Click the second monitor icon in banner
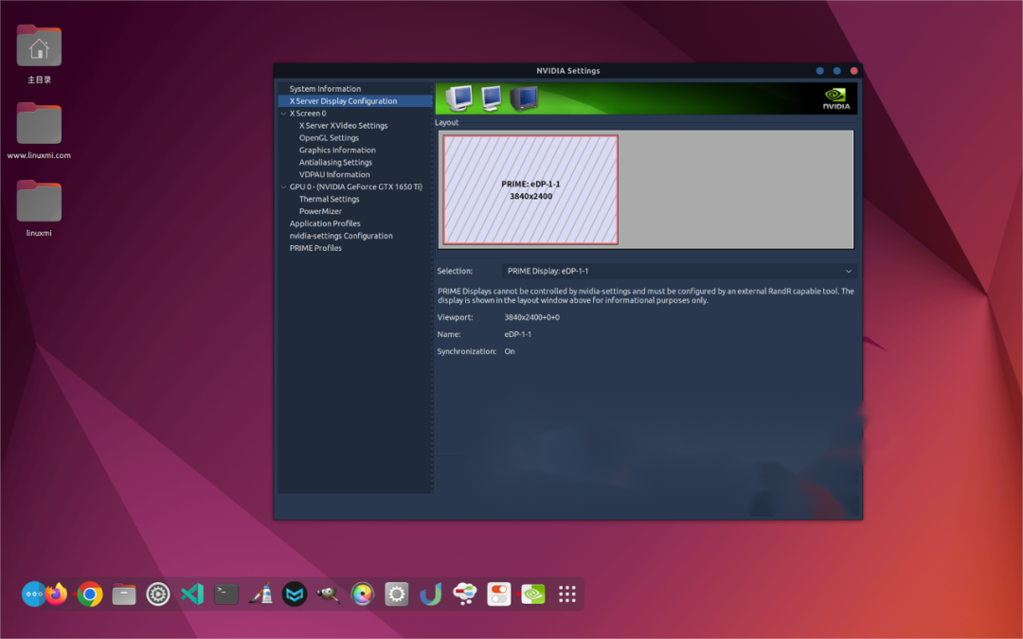The image size is (1023, 639). [492, 98]
